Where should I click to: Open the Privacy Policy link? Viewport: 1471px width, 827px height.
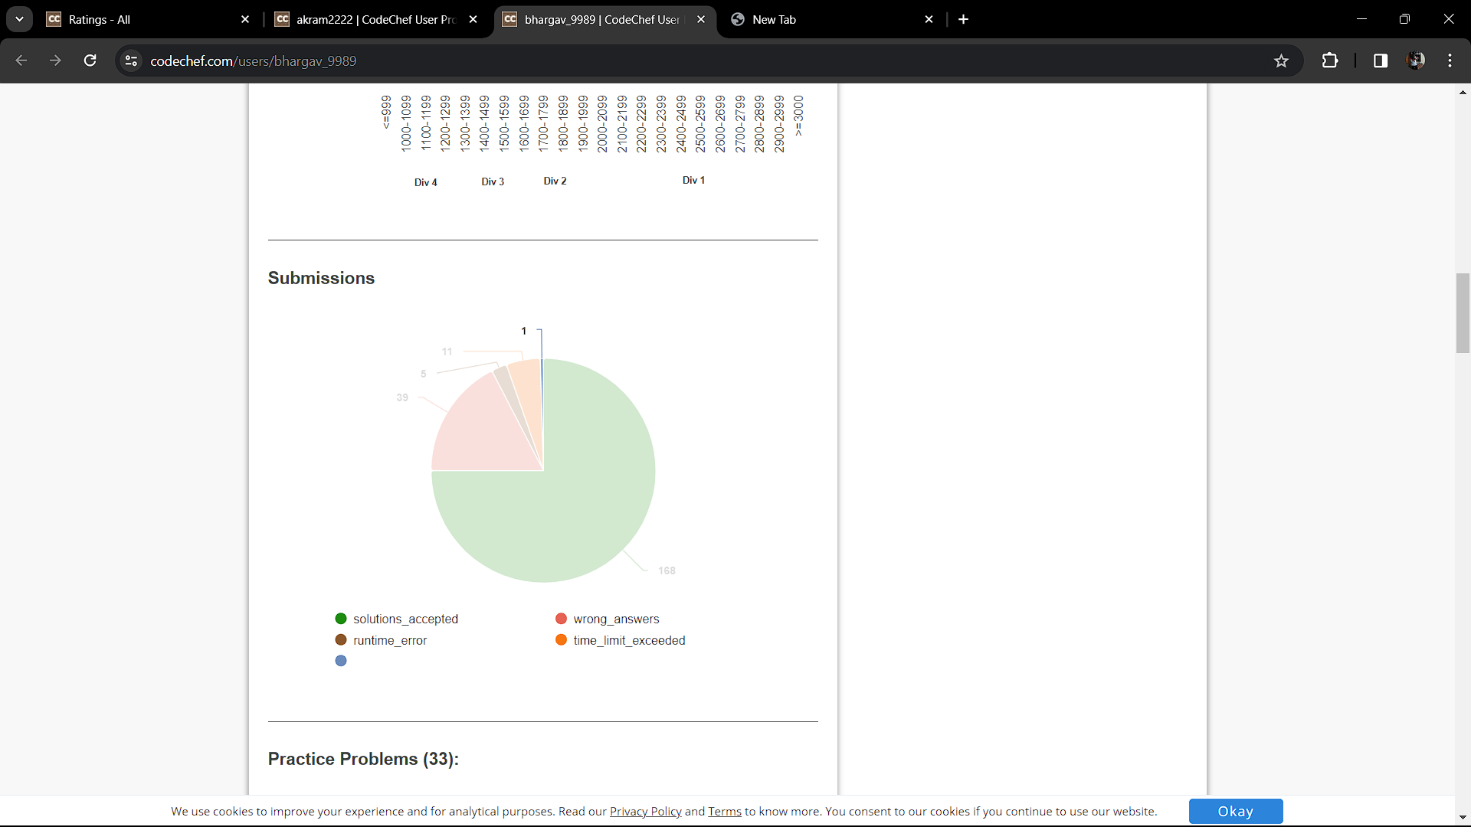(645, 812)
